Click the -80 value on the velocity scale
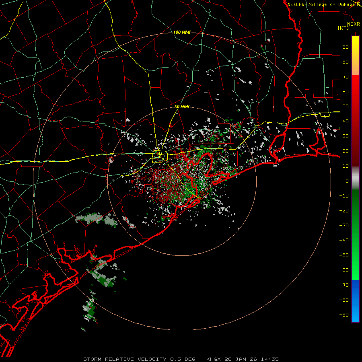 pos(344,300)
